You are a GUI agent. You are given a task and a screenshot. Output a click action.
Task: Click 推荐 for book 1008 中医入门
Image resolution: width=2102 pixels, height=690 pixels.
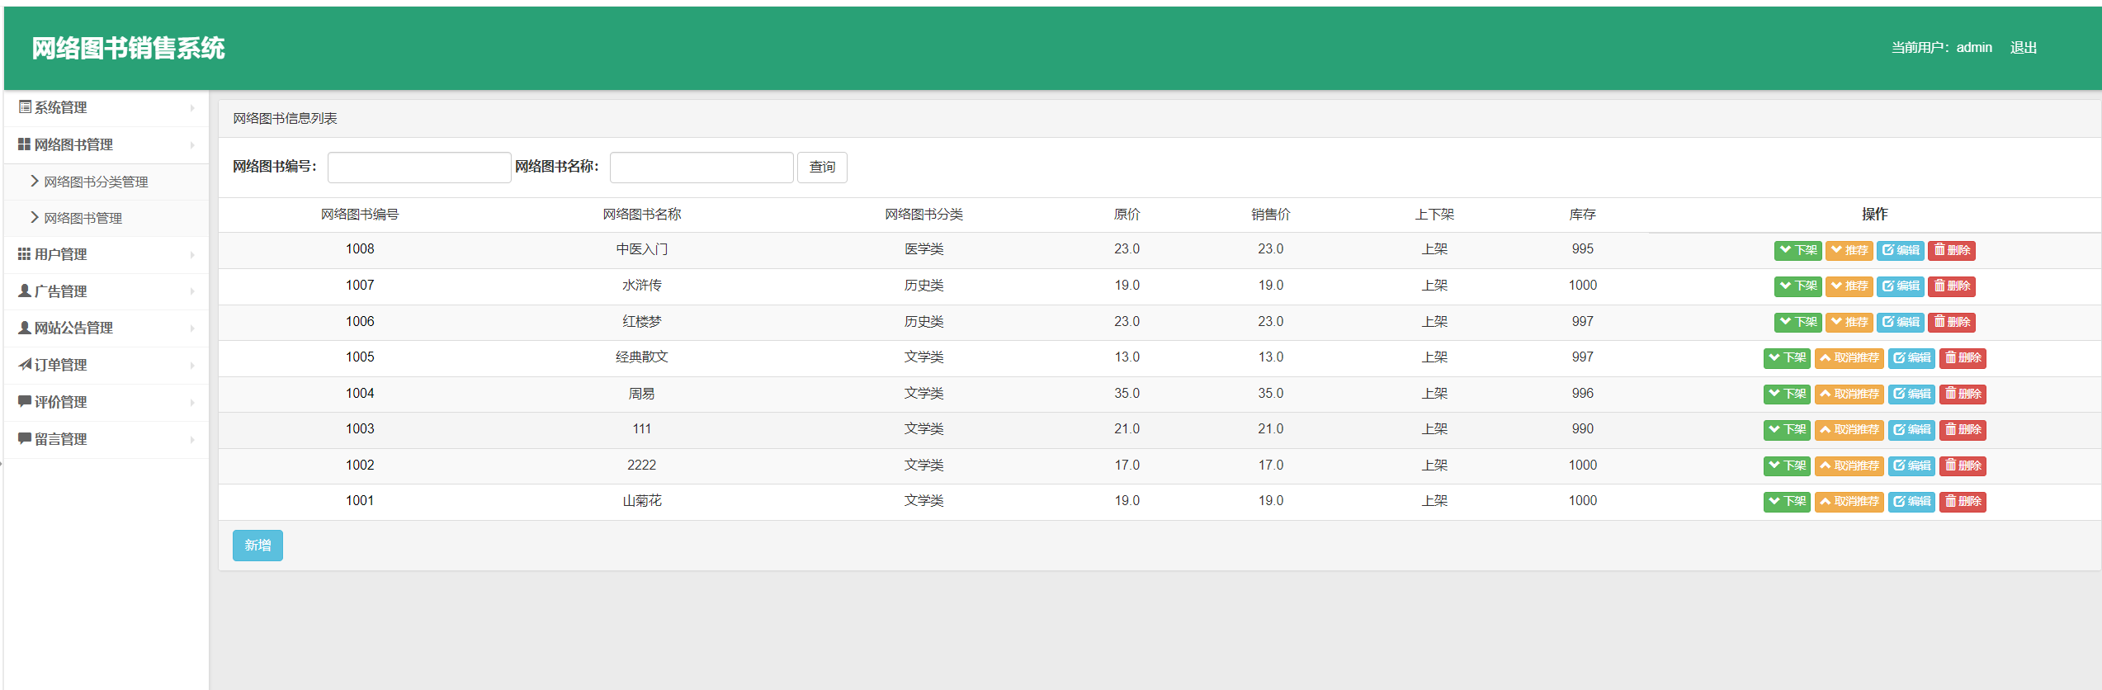[x=1849, y=250]
